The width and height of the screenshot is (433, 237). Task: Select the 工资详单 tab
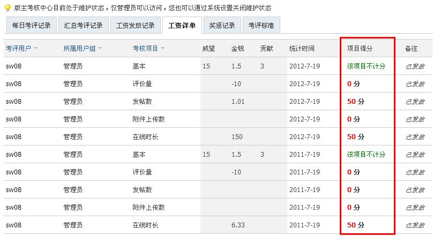click(x=182, y=25)
